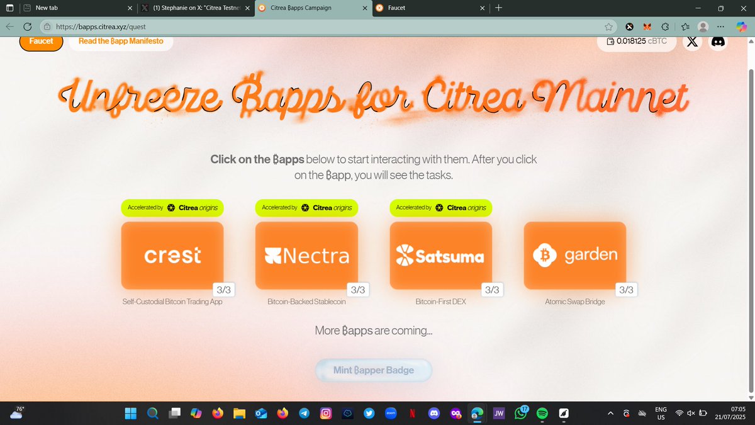Click the 3/3 counter on Garden card
Viewport: 755px width, 425px height.
point(626,290)
